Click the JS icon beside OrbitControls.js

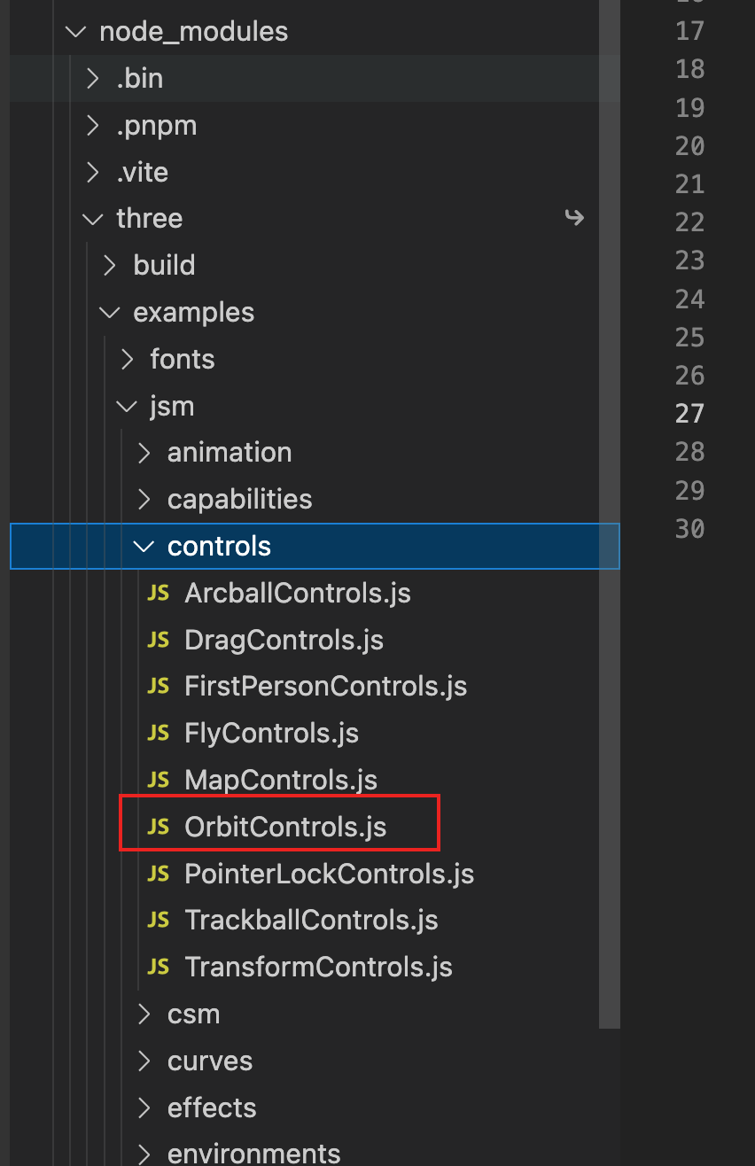point(158,827)
